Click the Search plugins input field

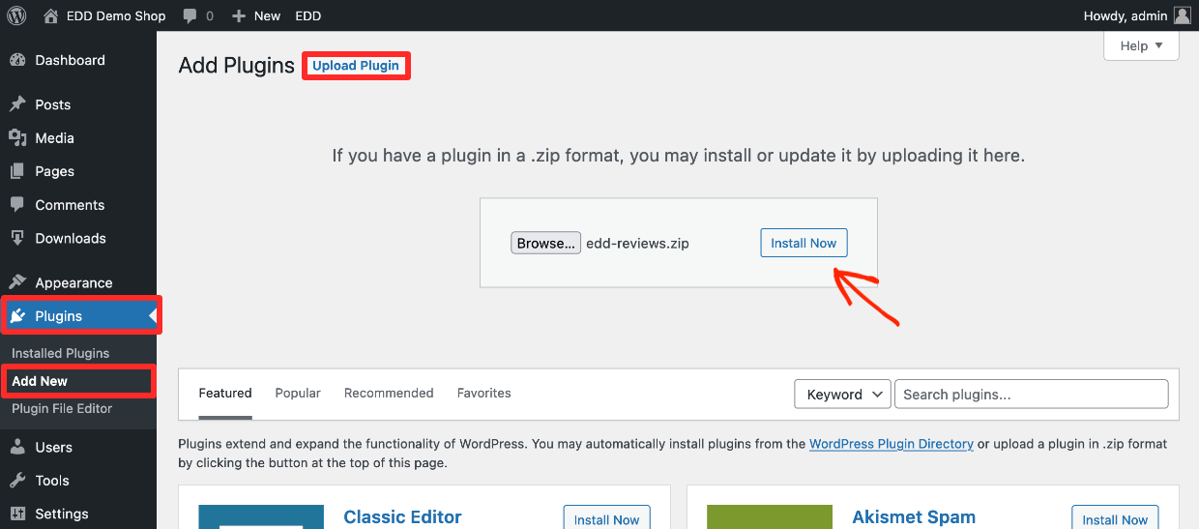[1031, 394]
